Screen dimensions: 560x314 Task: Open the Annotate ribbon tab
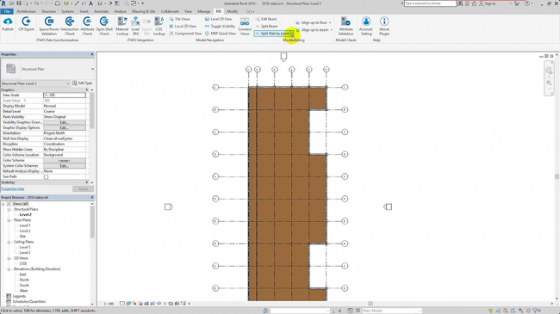click(101, 11)
